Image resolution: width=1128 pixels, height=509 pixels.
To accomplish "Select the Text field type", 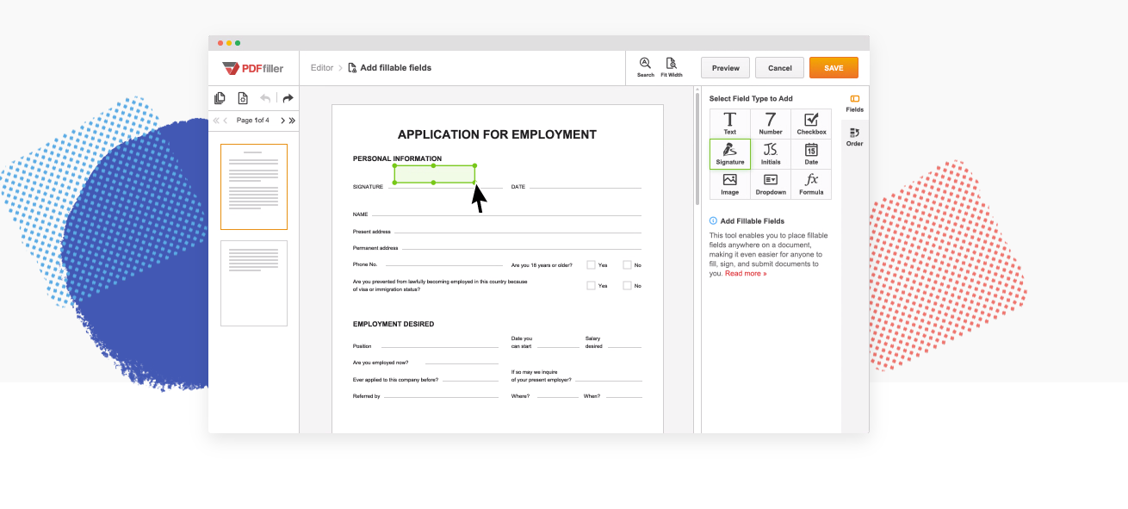I will [x=729, y=124].
